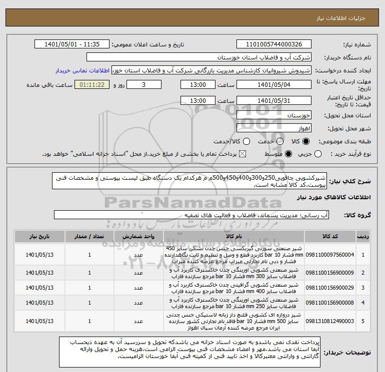Click the need date 1401/05/13 in row 5
The image size is (385, 372).
[39, 321]
